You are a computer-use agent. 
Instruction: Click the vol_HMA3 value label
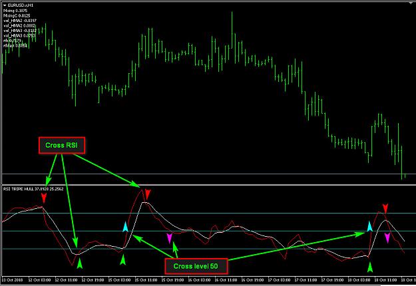tap(19, 35)
